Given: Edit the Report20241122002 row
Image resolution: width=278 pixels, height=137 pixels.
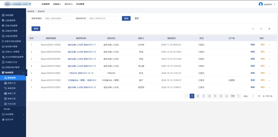Looking at the screenshot, I should point(253,45).
